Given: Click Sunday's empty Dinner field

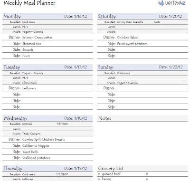Looking at the screenshot, I should coord(152,88).
